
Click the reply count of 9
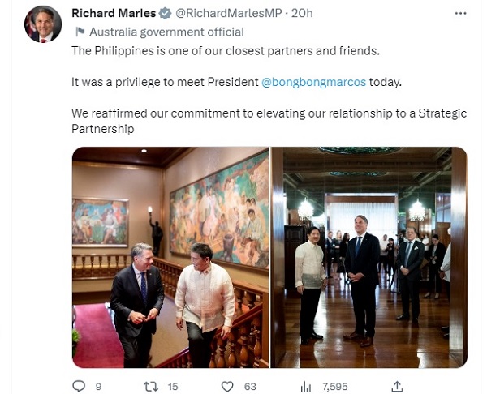point(98,387)
